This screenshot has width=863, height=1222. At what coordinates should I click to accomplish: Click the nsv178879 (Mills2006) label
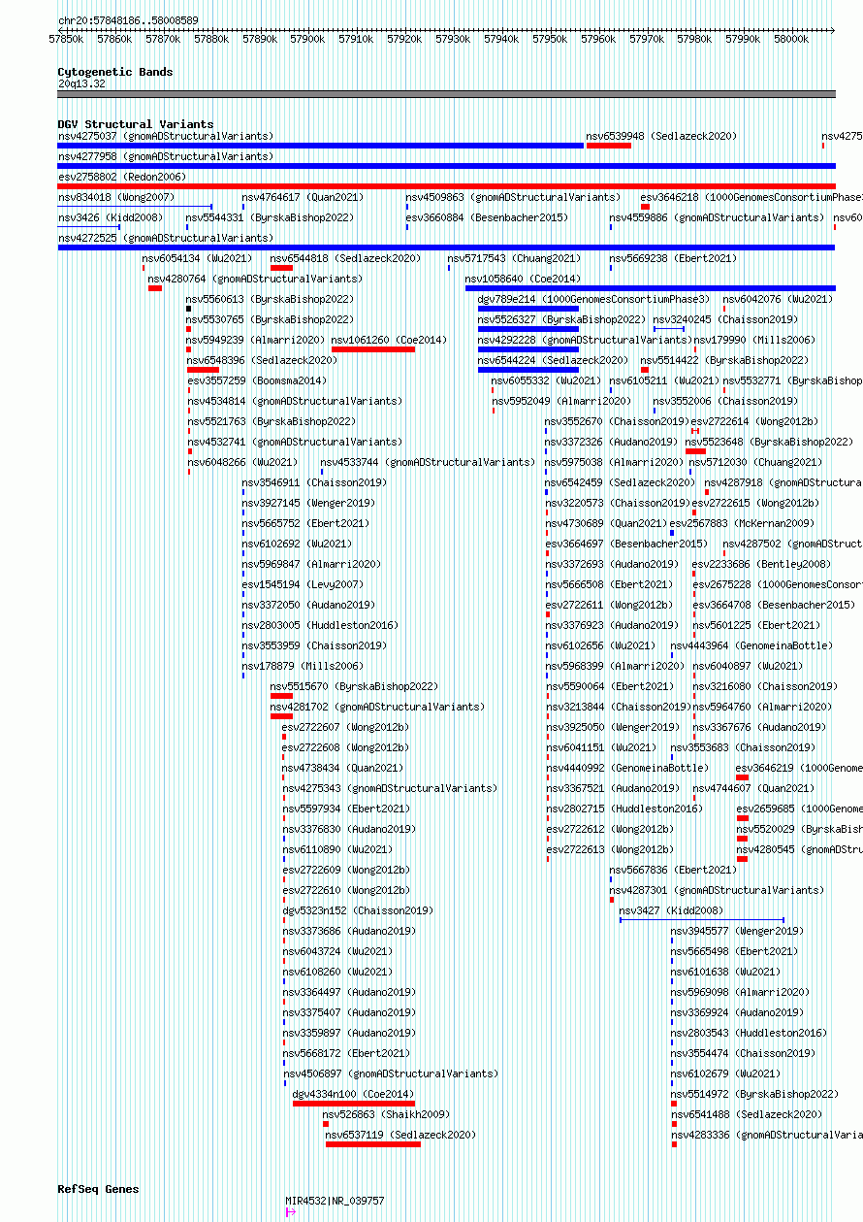click(x=303, y=666)
